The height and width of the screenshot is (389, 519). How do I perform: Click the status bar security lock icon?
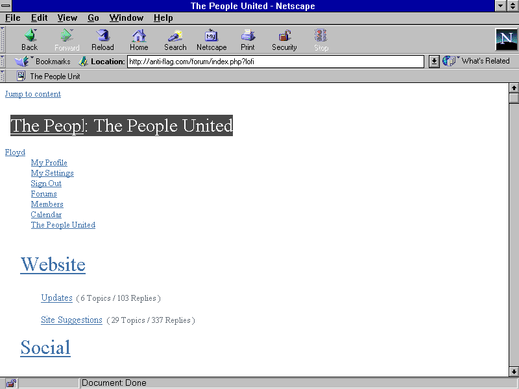coord(12,383)
